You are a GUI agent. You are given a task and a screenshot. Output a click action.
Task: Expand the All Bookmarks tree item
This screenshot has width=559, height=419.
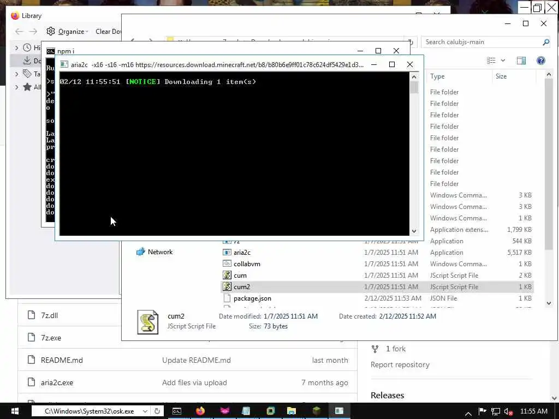tap(16, 87)
